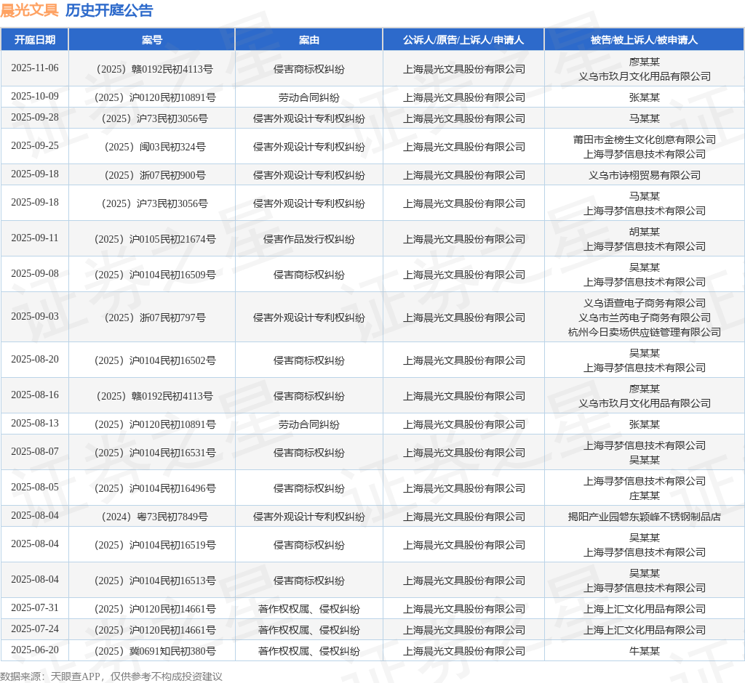Select case number (2025)浙07民初797号
This screenshot has width=745, height=683.
click(x=155, y=318)
